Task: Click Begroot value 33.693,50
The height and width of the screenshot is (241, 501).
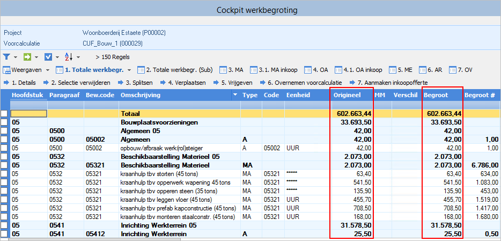Action: 446,122
